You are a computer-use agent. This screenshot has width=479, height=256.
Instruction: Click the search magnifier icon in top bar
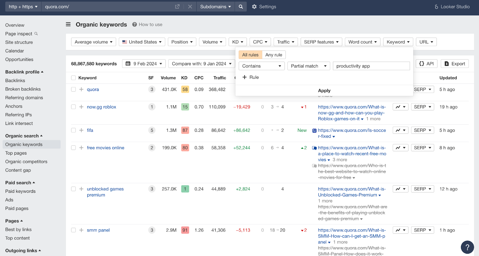pos(241,7)
